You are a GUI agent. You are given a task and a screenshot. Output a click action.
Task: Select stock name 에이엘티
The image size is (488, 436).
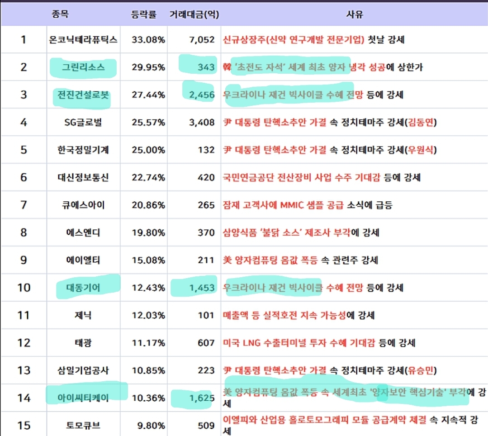[x=83, y=260]
